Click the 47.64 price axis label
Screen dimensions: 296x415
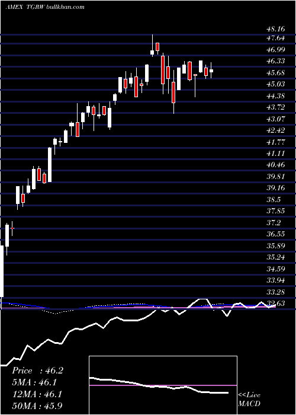[275, 38]
